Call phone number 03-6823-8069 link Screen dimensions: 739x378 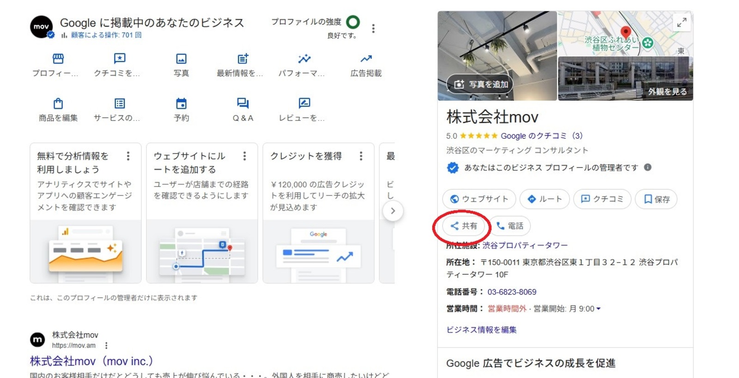[512, 292]
